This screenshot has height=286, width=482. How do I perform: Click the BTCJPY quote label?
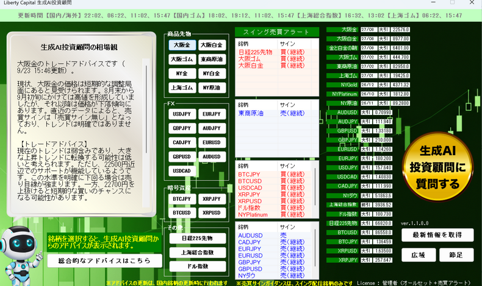coord(342,242)
